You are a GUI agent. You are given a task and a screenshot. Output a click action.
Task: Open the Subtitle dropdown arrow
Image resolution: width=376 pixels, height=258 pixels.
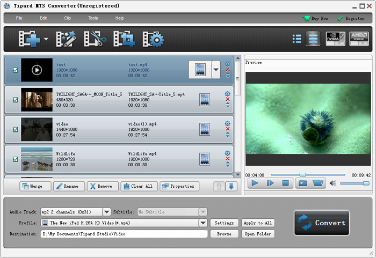[203, 212]
